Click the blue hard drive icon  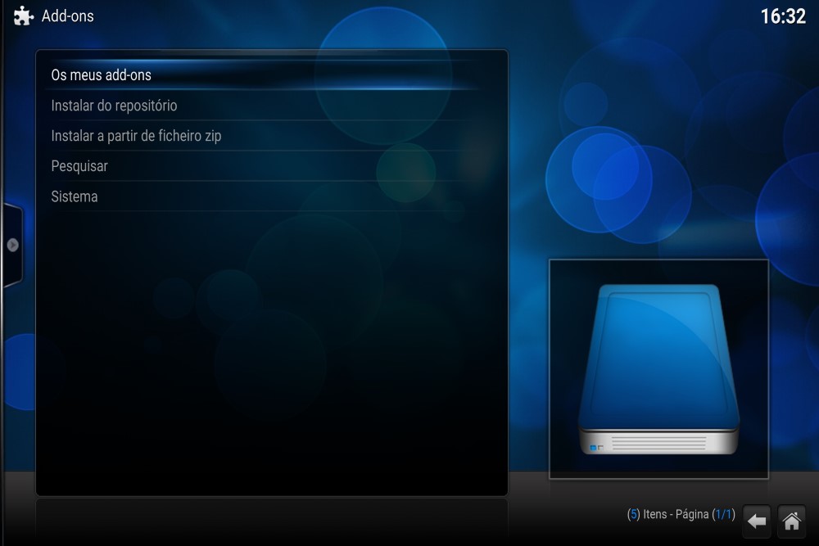[658, 360]
